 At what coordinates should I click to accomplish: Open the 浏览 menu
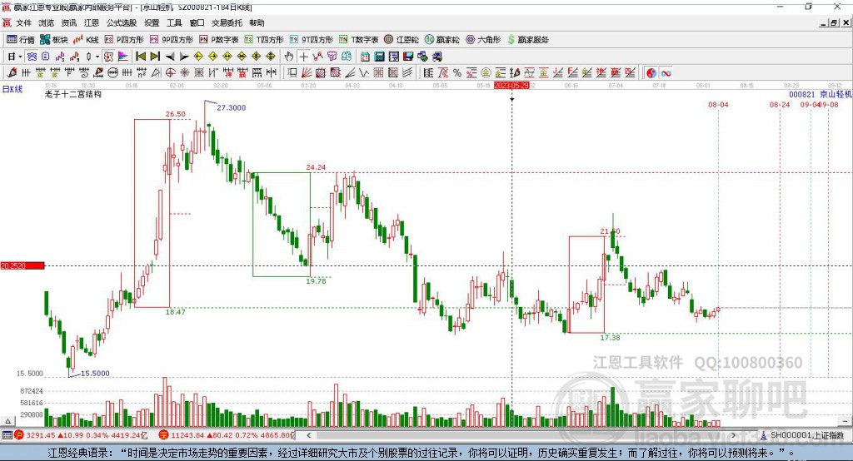47,22
